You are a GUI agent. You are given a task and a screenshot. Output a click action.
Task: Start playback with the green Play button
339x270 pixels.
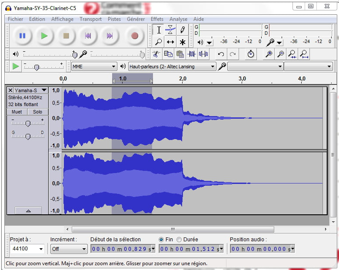44,36
